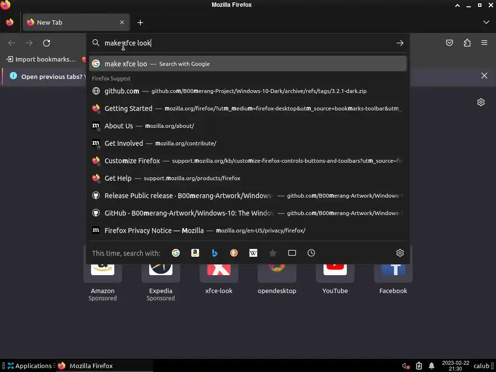Click the muted volume icon in the tray
Screen dimensions: 496x372
(x=406, y=366)
